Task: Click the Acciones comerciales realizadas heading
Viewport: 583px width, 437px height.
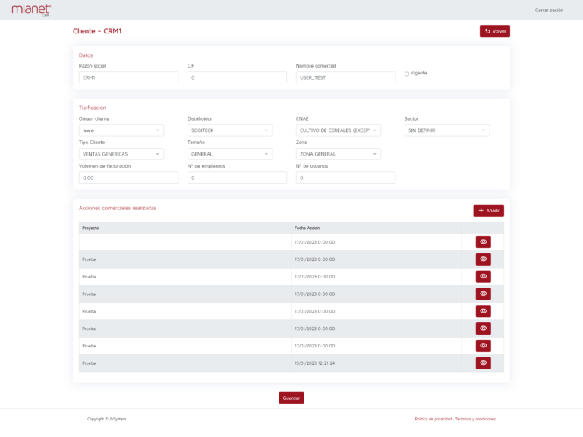Action: tap(118, 208)
